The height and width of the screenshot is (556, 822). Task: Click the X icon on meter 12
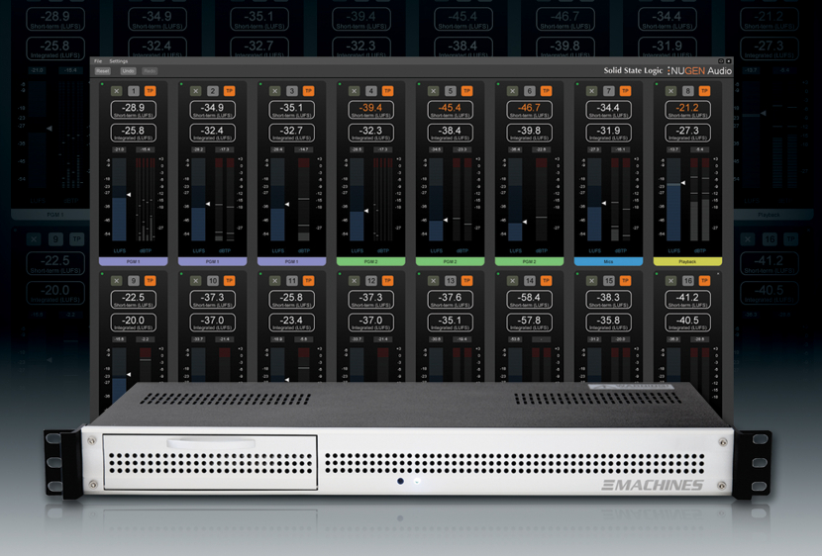click(x=354, y=281)
